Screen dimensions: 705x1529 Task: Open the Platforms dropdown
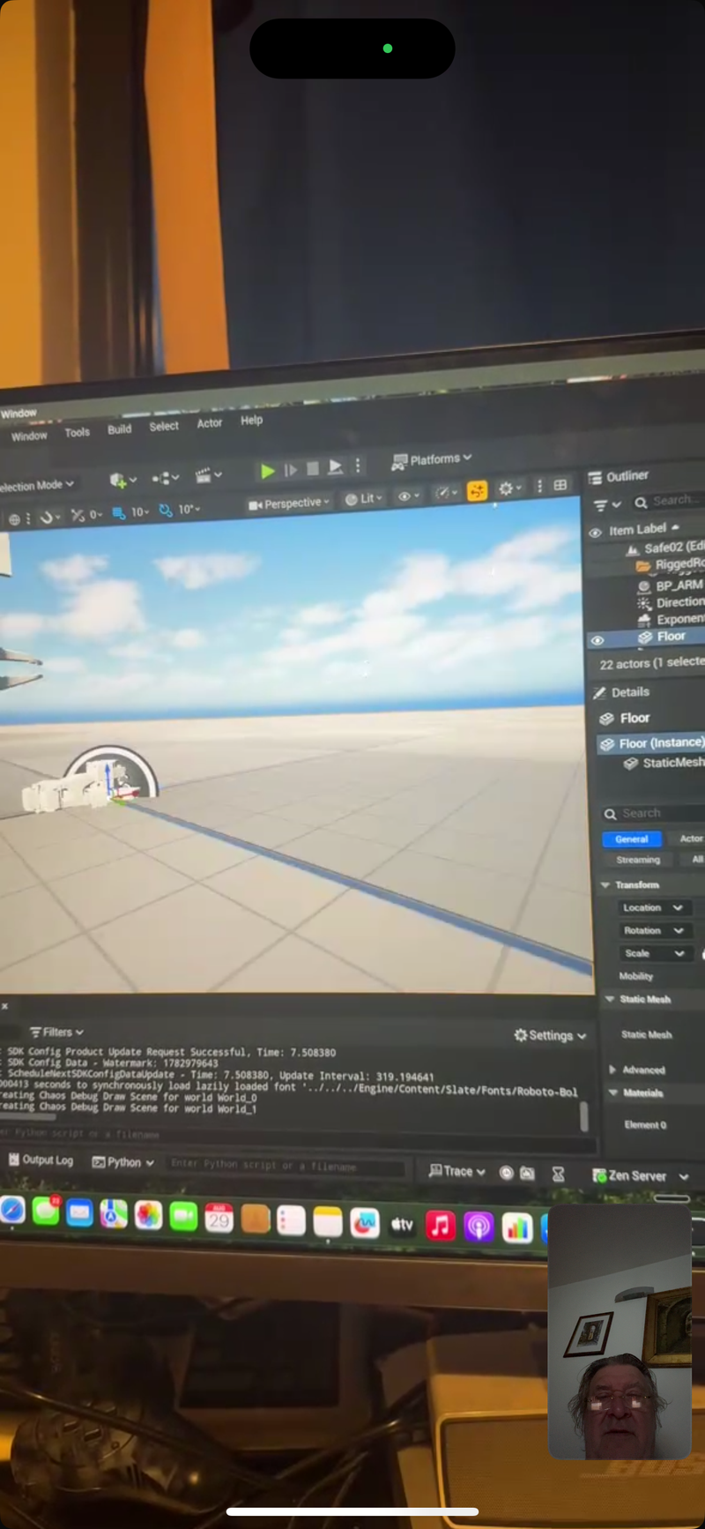click(x=432, y=459)
